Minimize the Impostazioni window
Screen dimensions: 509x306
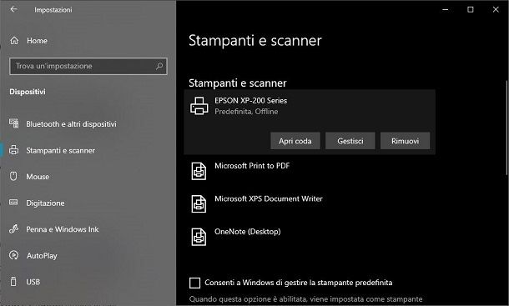pos(446,9)
